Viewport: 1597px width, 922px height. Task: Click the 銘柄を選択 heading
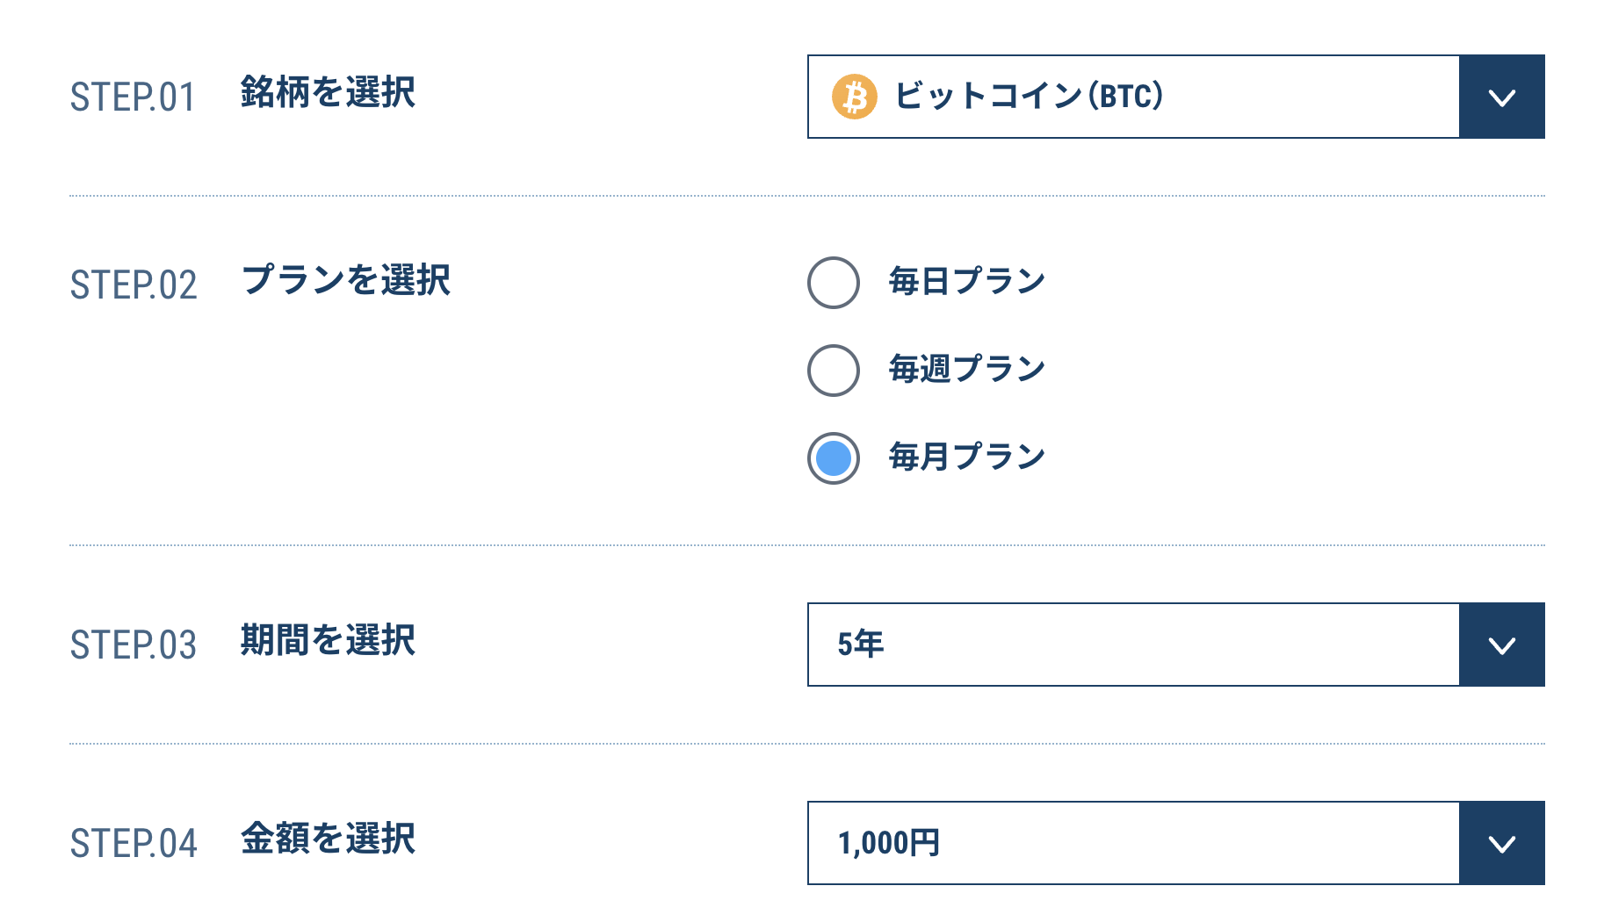(x=328, y=93)
